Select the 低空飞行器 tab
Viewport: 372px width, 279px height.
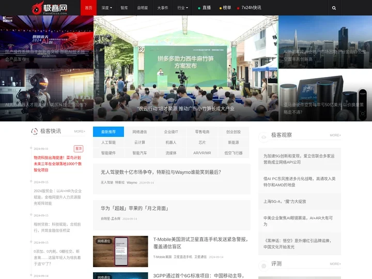pos(234,153)
